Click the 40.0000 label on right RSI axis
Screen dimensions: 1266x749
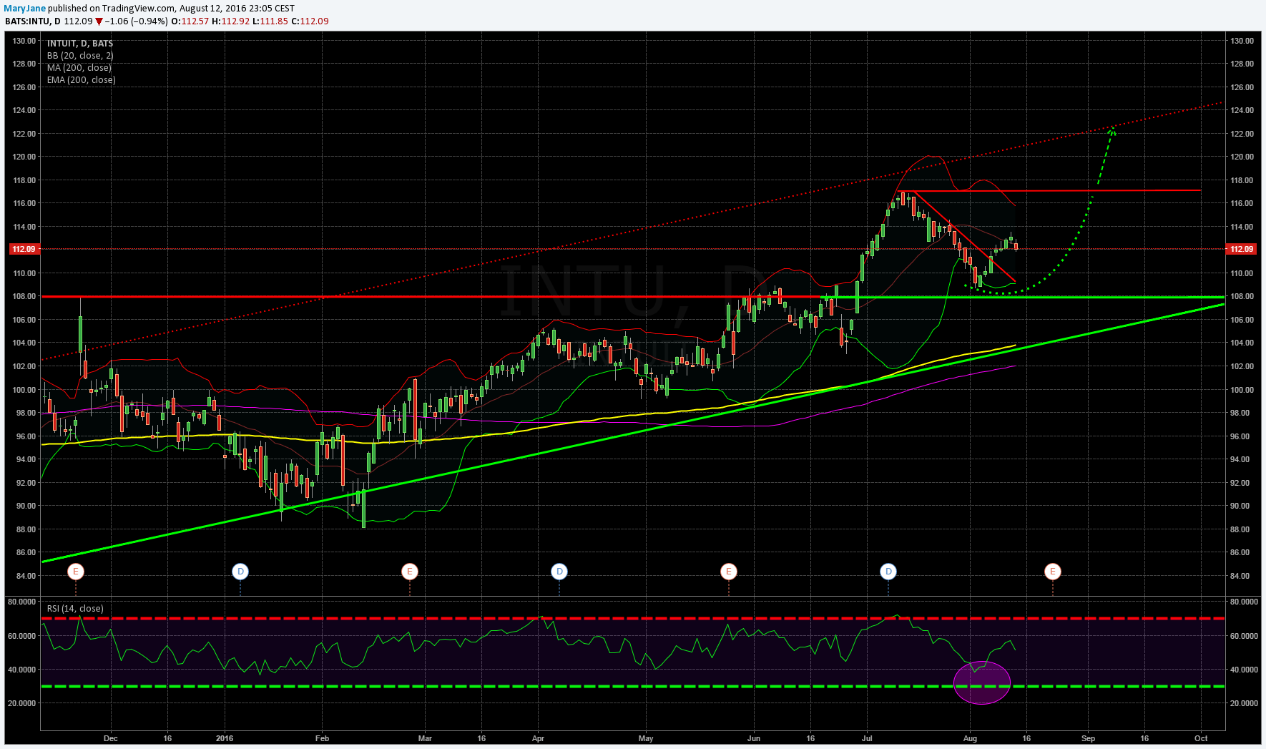[1244, 670]
